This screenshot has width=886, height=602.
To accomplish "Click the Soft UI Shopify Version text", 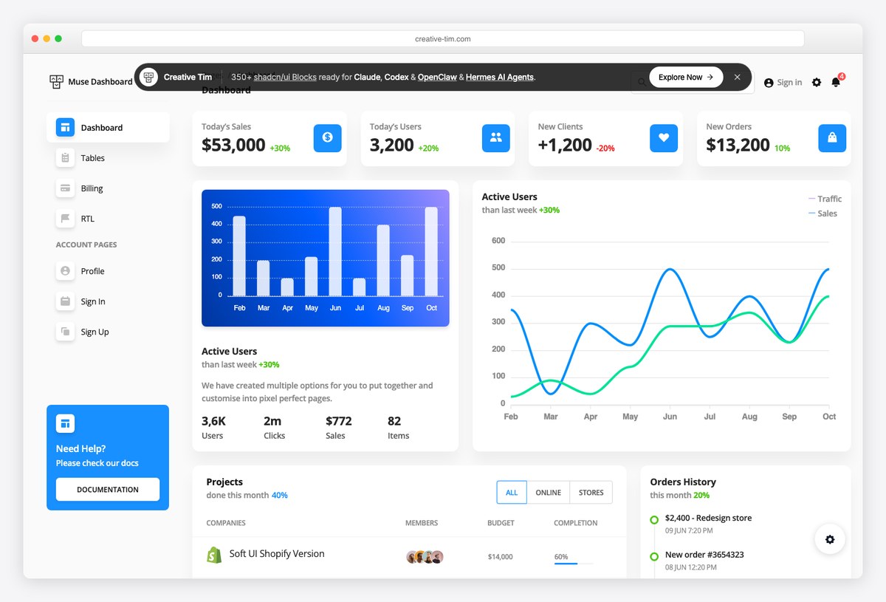I will [277, 553].
